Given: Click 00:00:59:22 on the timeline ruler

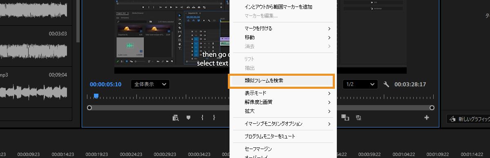Looking at the screenshot, I should 370,154.
